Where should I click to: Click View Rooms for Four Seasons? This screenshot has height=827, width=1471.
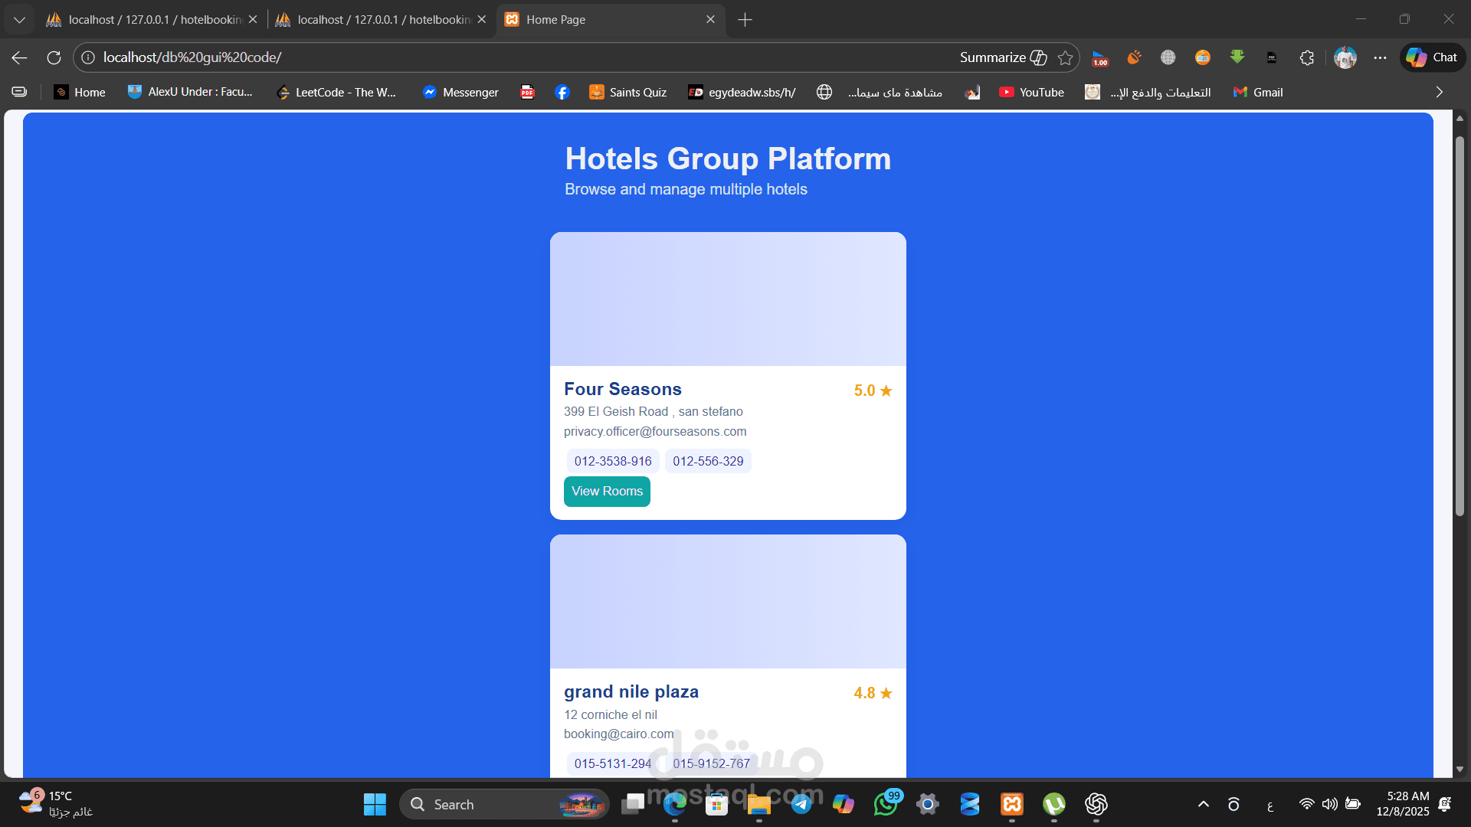click(607, 492)
